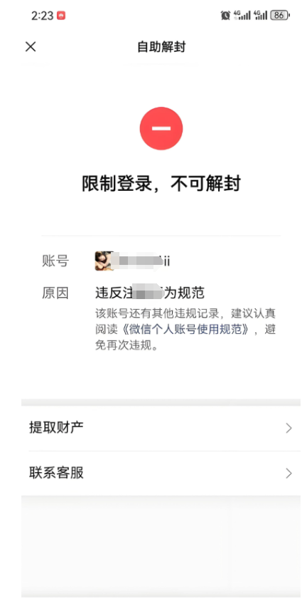Tap the 账号 label
The image size is (302, 606).
55,261
